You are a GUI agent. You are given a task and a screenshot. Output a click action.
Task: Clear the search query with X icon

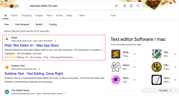point(116,6)
